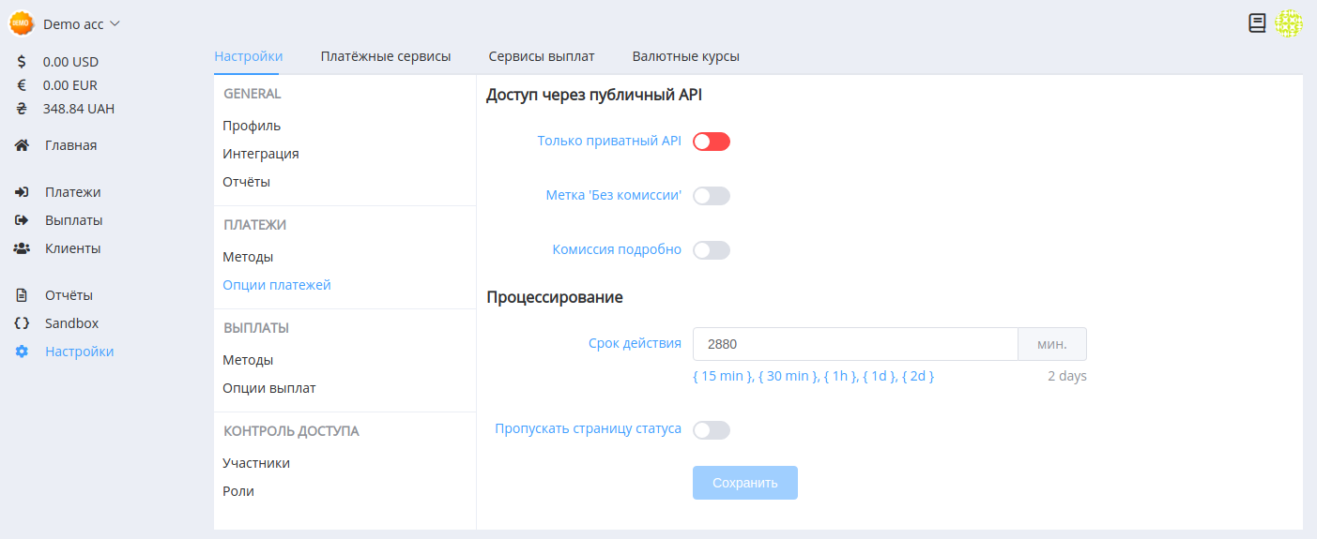Open Профиль settings section
This screenshot has height=539, width=1317.
[252, 126]
